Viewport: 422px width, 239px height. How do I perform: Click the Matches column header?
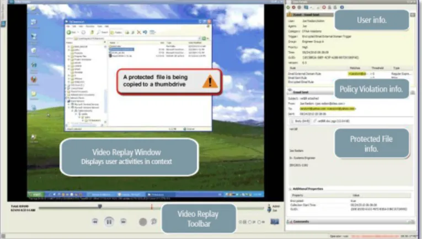tap(355, 68)
